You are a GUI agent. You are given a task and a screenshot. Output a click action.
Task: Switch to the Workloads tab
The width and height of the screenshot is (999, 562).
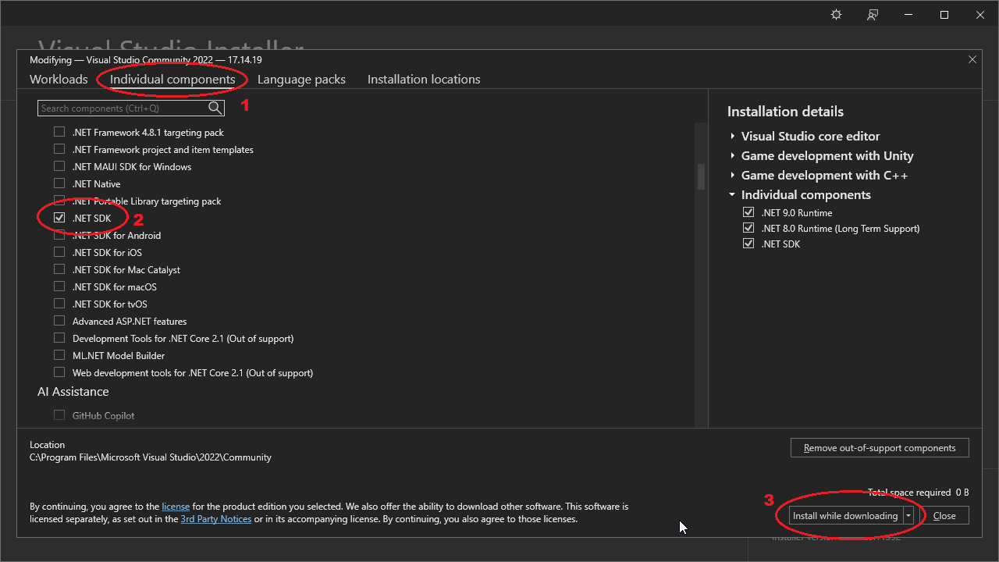[59, 79]
